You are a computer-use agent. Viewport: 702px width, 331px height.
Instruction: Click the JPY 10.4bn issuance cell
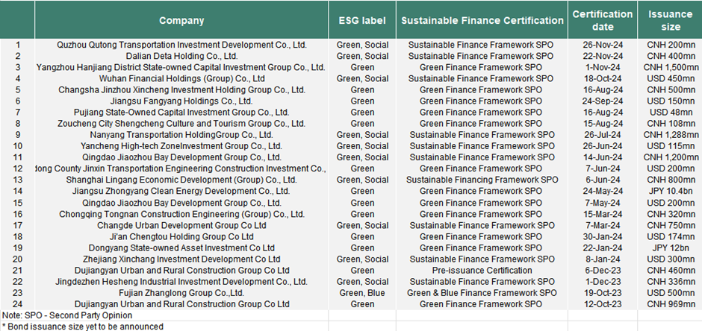click(670, 191)
